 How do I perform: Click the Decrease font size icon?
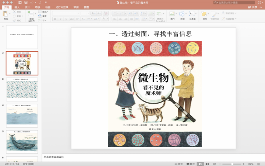pos(99,13)
